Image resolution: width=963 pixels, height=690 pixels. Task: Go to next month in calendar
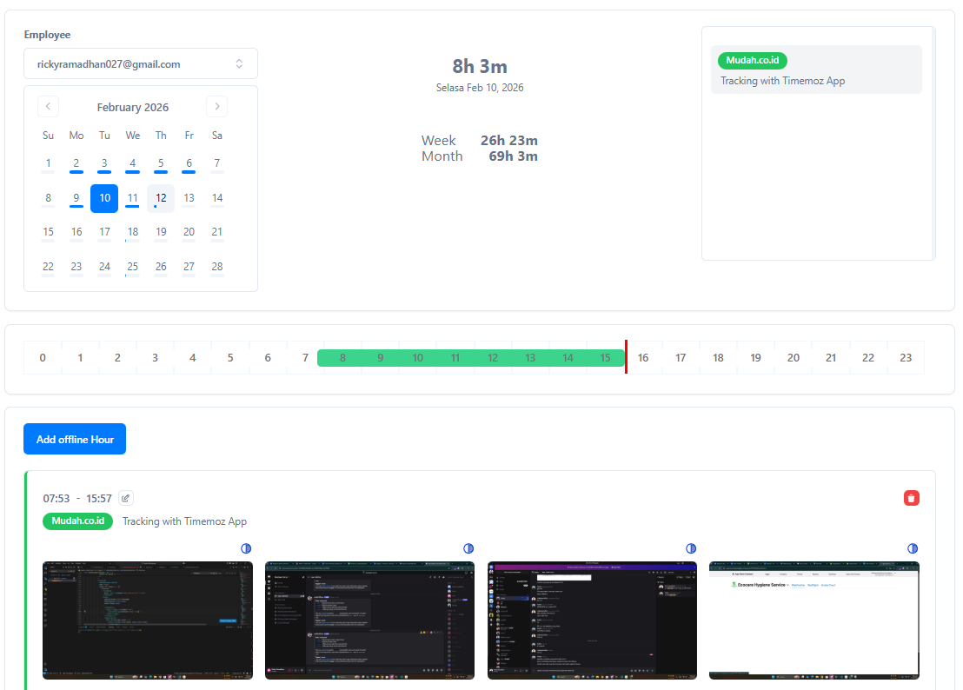click(216, 106)
